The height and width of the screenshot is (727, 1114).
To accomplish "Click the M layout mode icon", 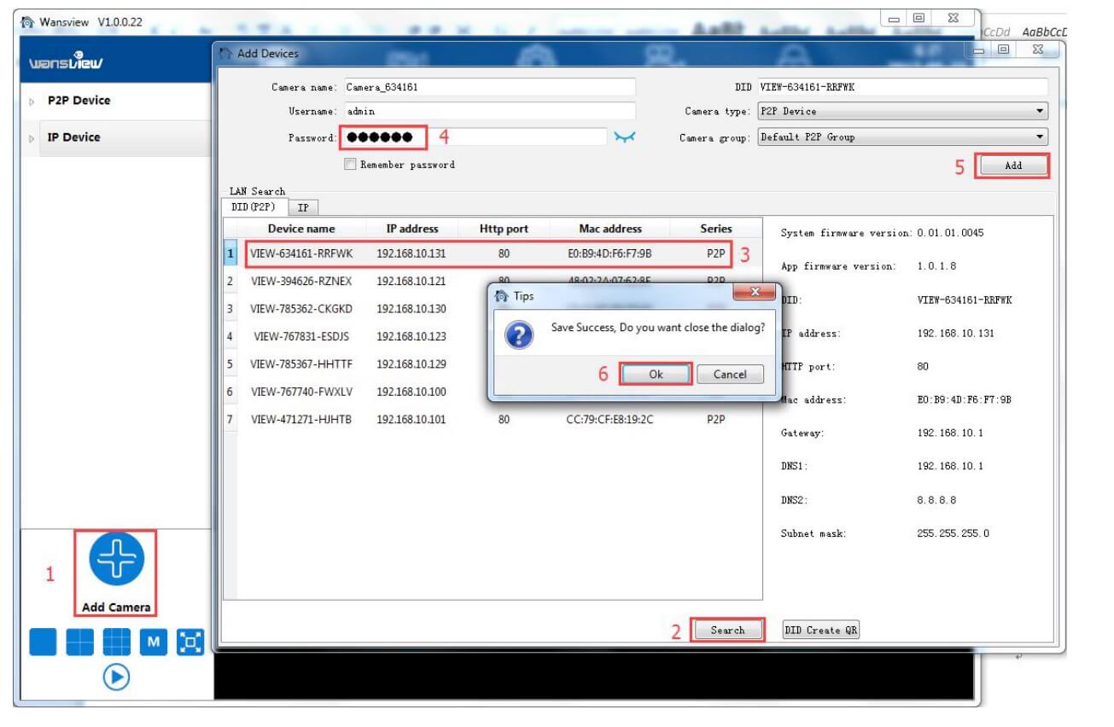I will [154, 642].
